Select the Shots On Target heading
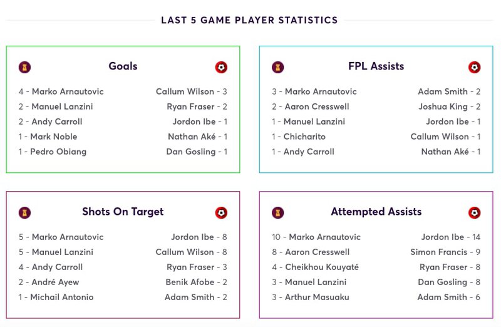The height and width of the screenshot is (327, 501). 123,212
